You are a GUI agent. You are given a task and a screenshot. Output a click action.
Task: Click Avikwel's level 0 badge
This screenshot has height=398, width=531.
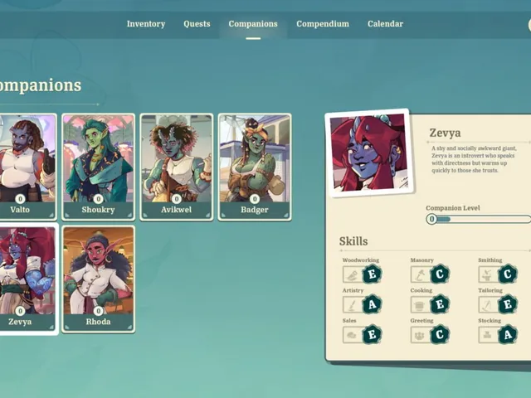[x=177, y=199]
